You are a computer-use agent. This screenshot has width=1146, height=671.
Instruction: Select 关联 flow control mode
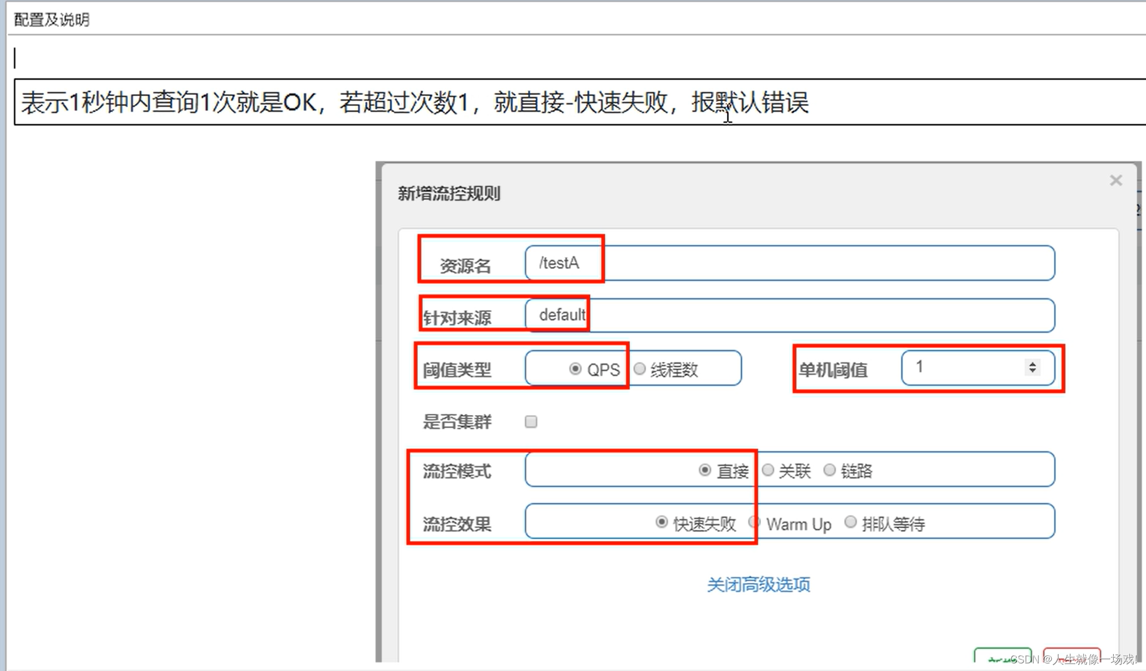(x=768, y=470)
